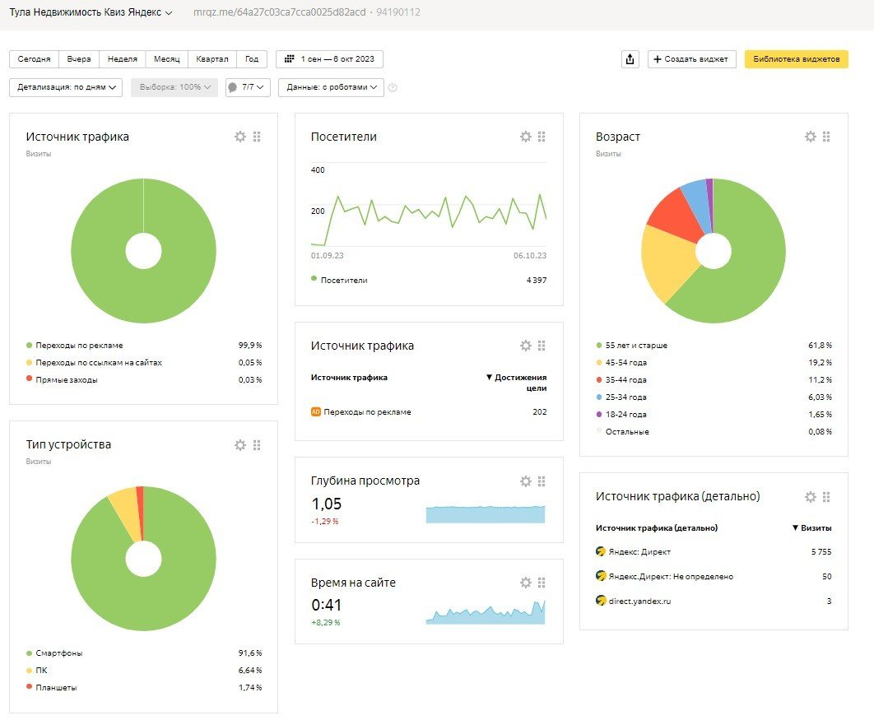This screenshot has height=720, width=874.
Task: Click gear icon on Время на сайте widget
Action: 525,583
